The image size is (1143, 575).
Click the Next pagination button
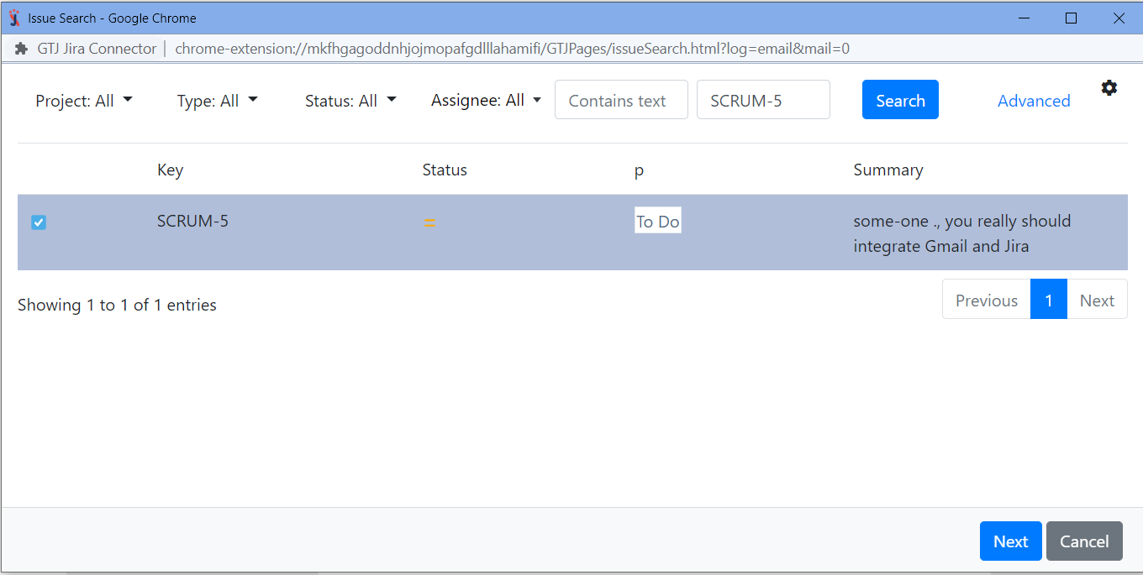(x=1097, y=299)
